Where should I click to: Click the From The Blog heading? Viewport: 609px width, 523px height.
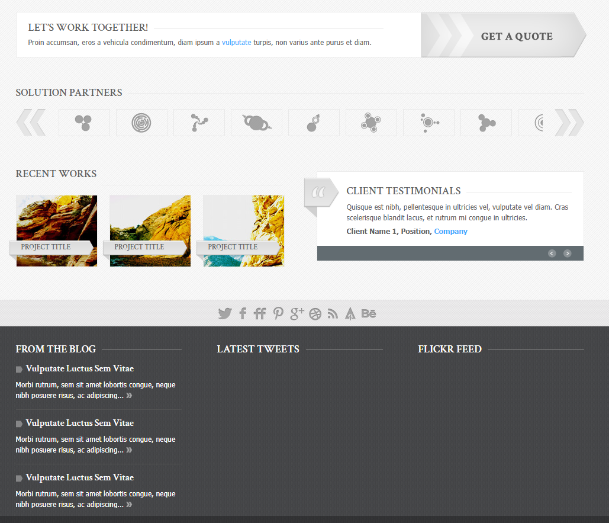[x=56, y=349]
